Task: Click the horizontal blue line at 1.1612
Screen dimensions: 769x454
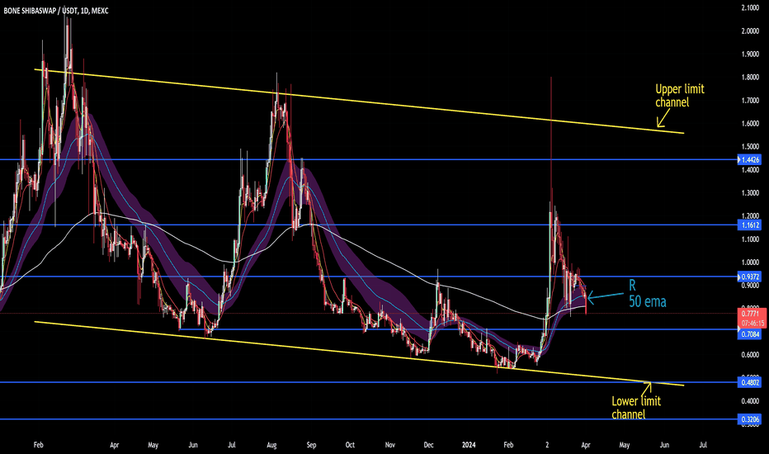Action: (x=368, y=225)
